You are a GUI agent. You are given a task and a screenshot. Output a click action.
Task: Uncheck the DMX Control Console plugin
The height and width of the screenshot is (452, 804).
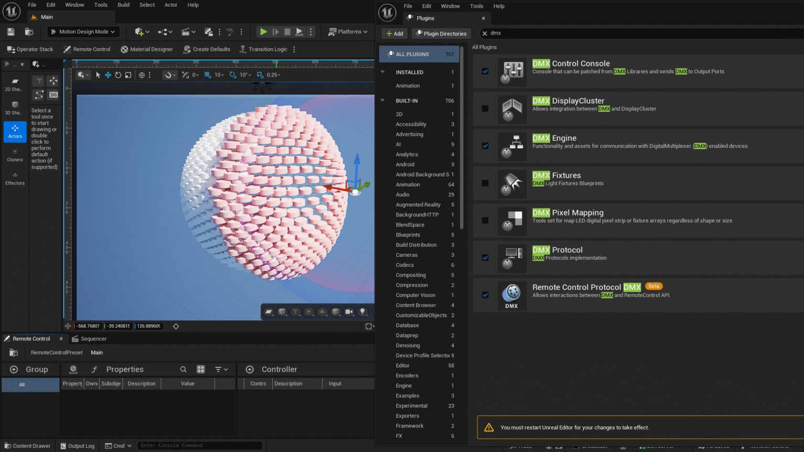485,71
